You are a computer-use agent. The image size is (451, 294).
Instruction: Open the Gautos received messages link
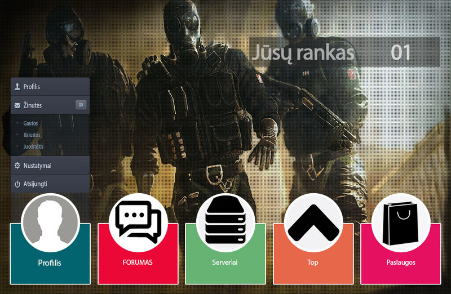click(x=30, y=123)
